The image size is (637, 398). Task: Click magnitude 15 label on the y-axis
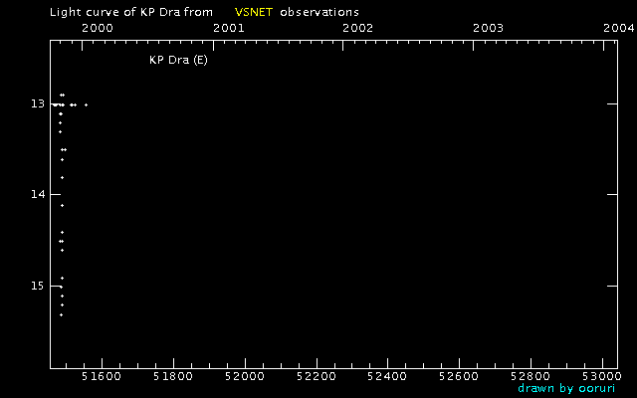pyautogui.click(x=36, y=286)
